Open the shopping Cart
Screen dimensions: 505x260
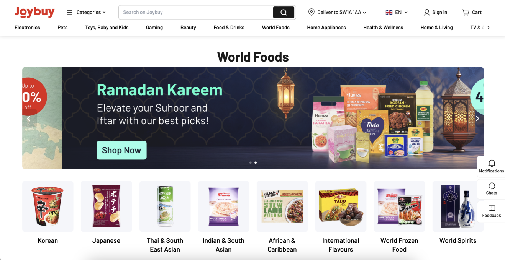click(x=472, y=12)
